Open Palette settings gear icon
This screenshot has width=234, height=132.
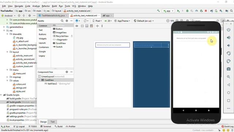(x=67, y=21)
